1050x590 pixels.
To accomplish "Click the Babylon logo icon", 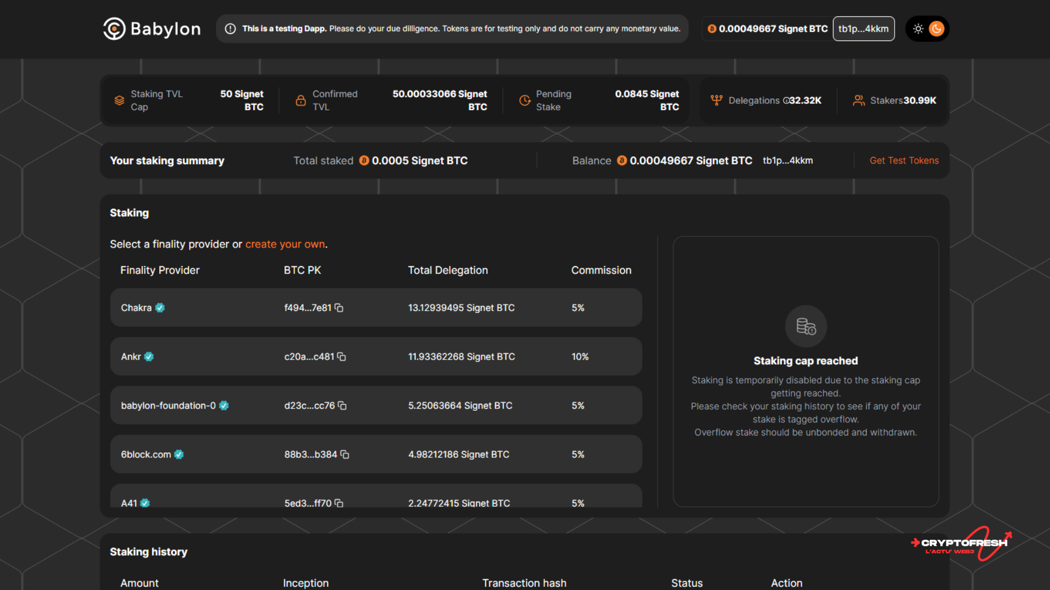I will [x=114, y=29].
